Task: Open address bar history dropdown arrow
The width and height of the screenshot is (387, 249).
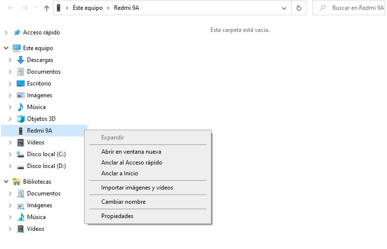Action: (284, 8)
